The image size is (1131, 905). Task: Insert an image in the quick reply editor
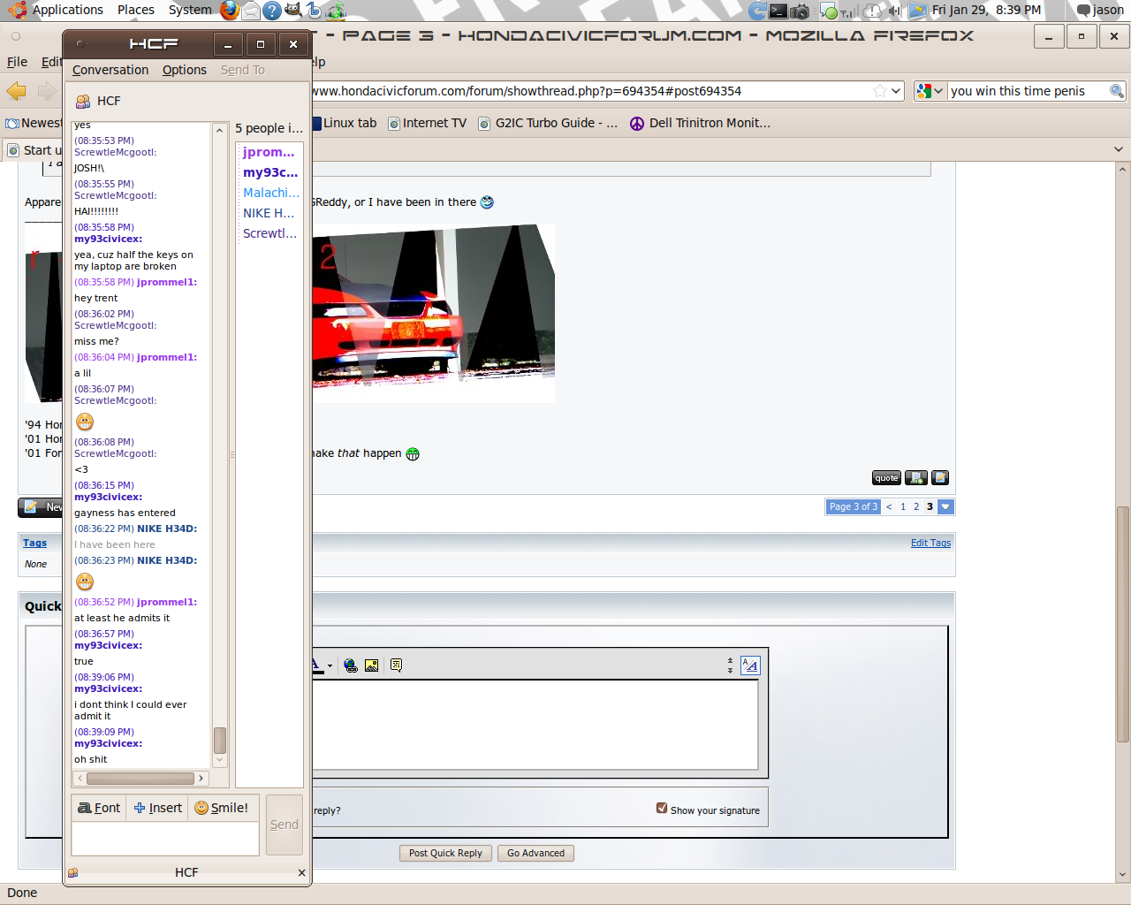point(372,665)
